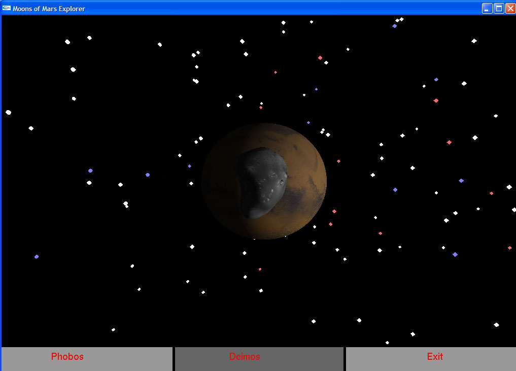Image resolution: width=516 pixels, height=371 pixels.
Task: Open the application icon in the title bar
Action: [7, 8]
